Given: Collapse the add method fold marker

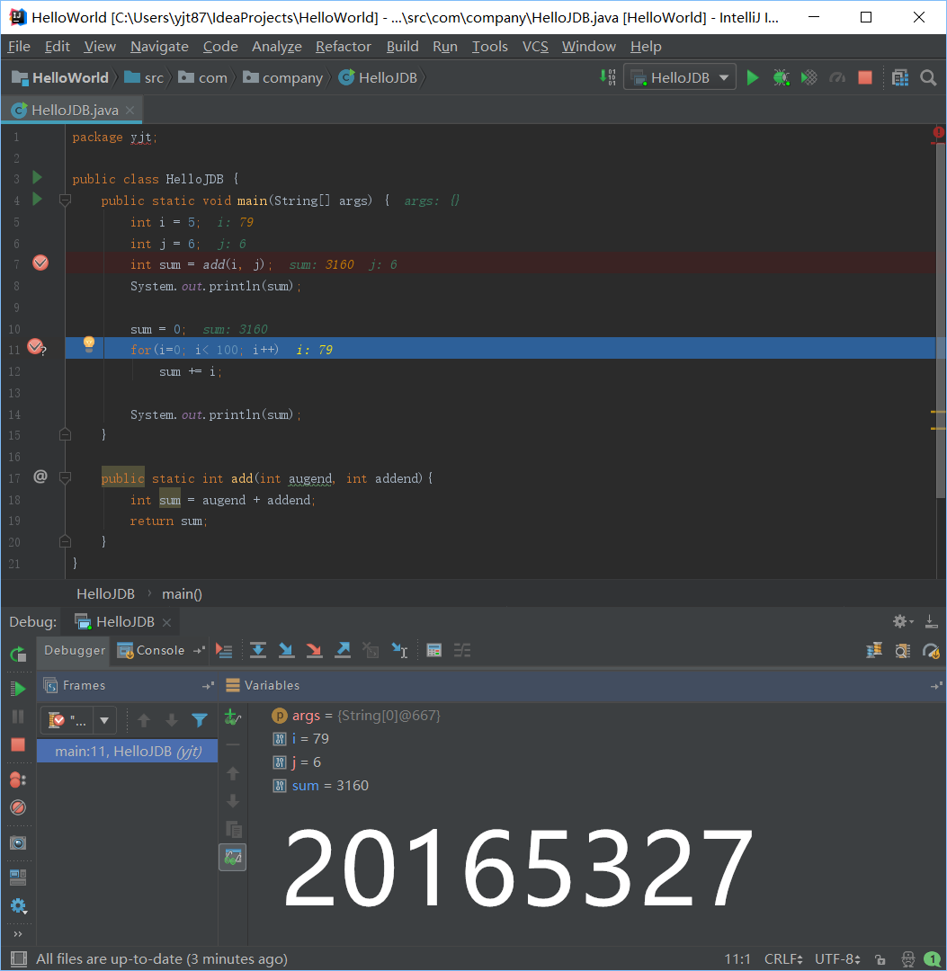Looking at the screenshot, I should click(65, 477).
